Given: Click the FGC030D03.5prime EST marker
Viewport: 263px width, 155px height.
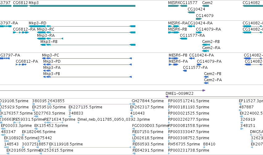Looking at the screenshot, I should click(x=134, y=129).
